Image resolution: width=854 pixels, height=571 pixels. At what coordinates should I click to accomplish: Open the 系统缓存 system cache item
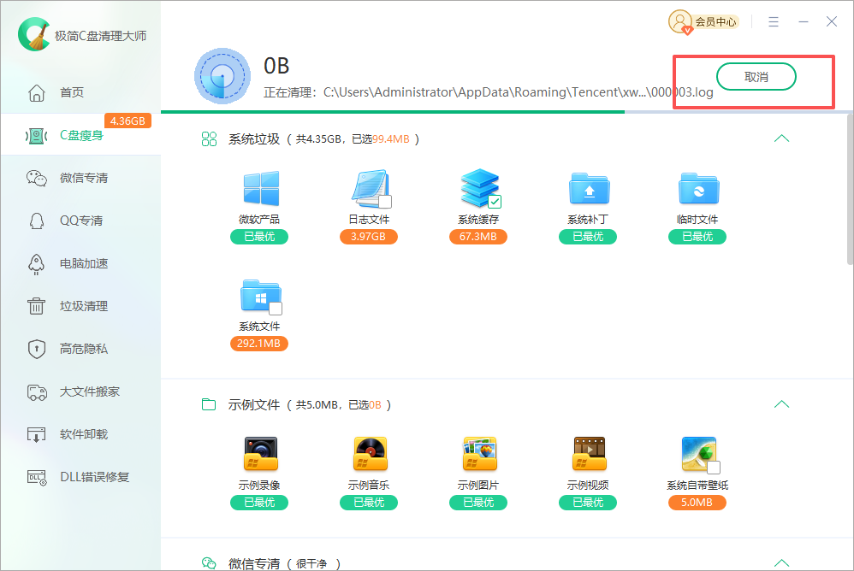coord(478,187)
